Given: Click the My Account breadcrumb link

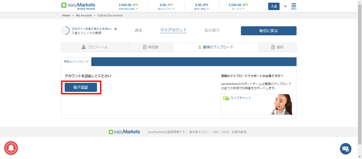Looking at the screenshot, I should [84, 15].
